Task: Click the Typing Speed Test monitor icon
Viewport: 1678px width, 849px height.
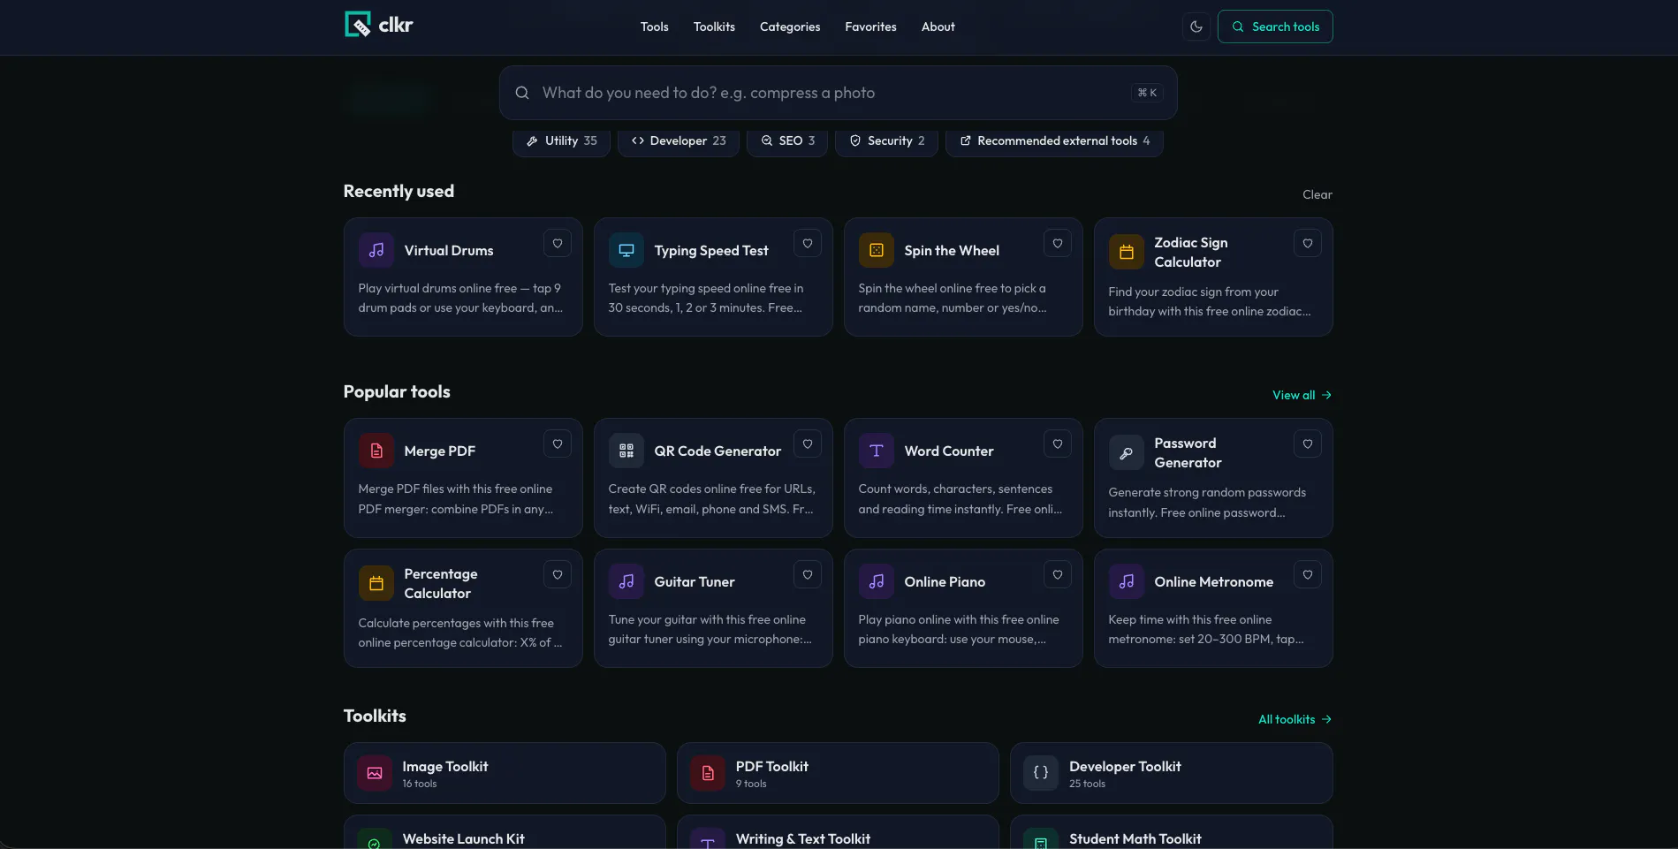Action: click(x=626, y=250)
